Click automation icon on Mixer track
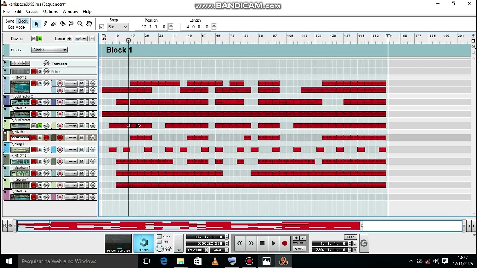The height and width of the screenshot is (268, 477). [x=46, y=71]
